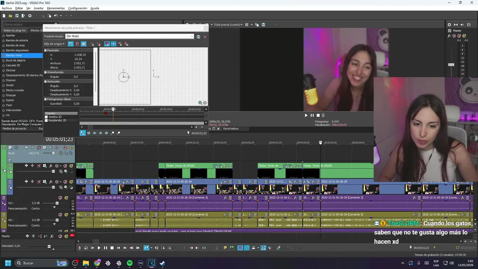Click the sync cursor icon in keyframe controller
The width and height of the screenshot is (478, 269).
pos(83,133)
